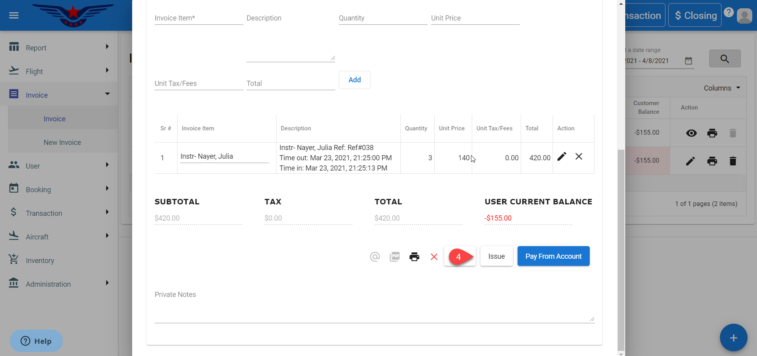Image resolution: width=757 pixels, height=356 pixels.
Task: Edit invoice line item with pencil icon
Action: click(562, 157)
